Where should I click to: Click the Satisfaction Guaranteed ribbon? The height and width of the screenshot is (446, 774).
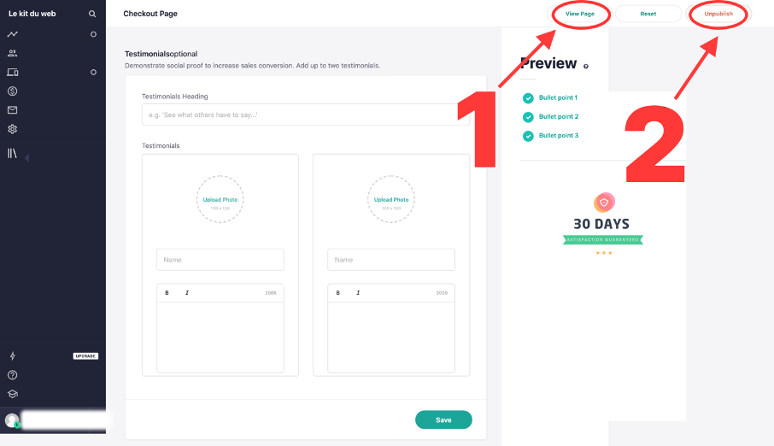[x=603, y=240]
